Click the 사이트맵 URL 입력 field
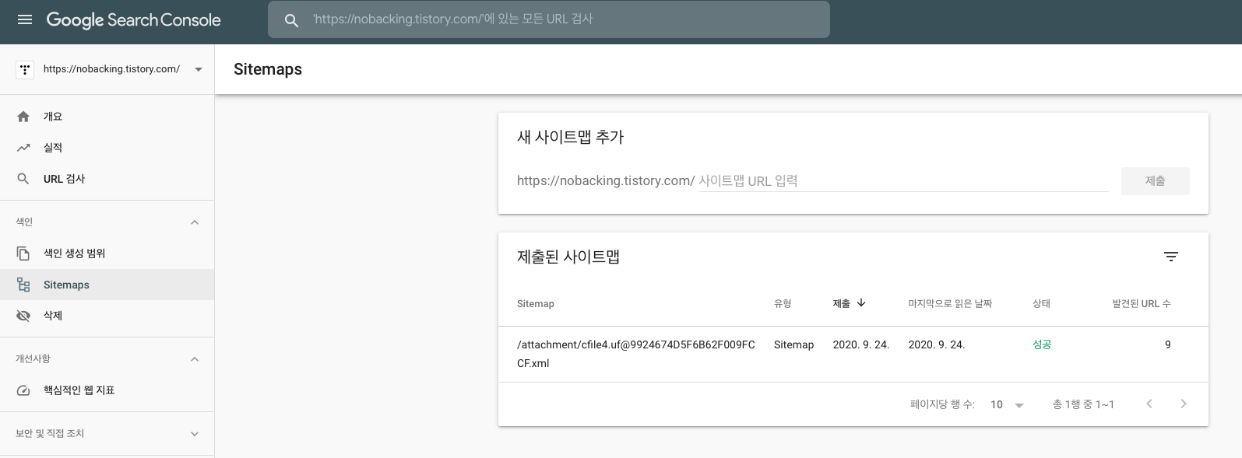 click(x=903, y=180)
